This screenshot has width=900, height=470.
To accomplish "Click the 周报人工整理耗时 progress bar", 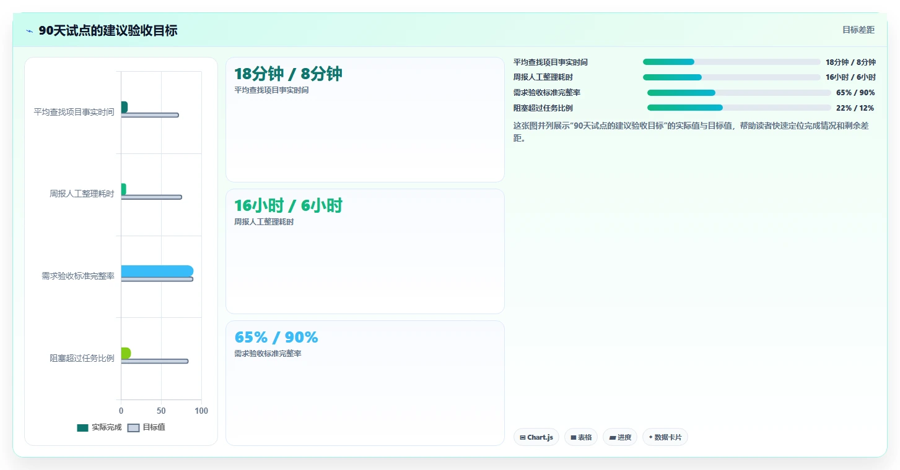I will (732, 77).
